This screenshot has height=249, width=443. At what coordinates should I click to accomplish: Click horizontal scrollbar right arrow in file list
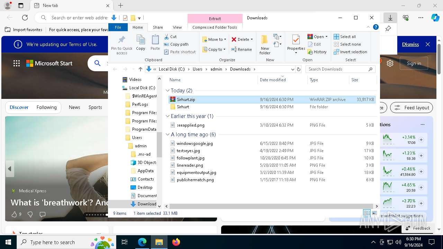point(377,206)
